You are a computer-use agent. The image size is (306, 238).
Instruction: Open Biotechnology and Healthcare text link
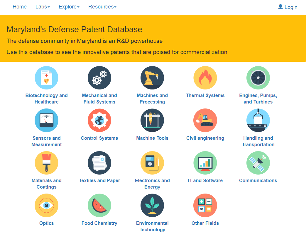(46, 99)
